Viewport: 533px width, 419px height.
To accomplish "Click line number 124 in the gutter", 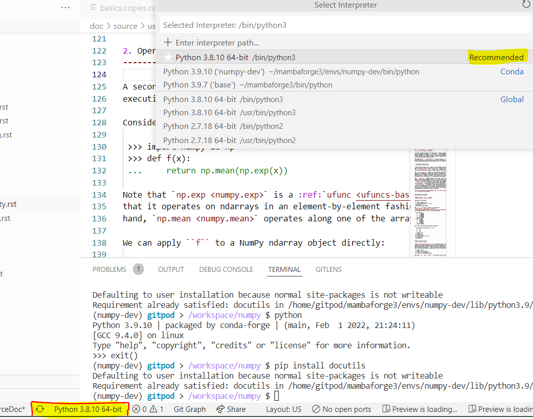I will (99, 74).
